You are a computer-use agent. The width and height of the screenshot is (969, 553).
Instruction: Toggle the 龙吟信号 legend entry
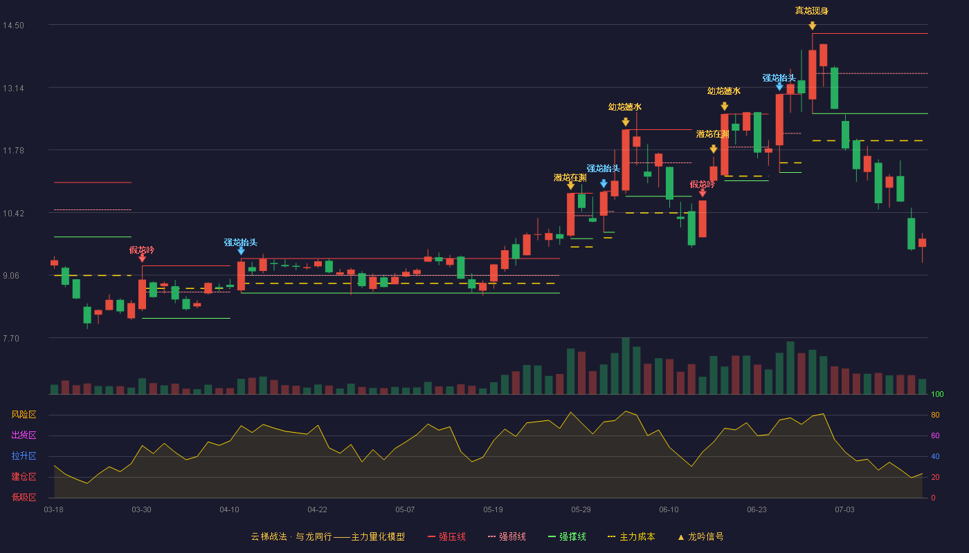[x=700, y=536]
